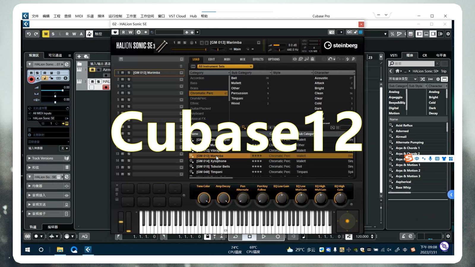The image size is (475, 267).
Task: Expand the 均衡器 equalizer section
Action: [x=29, y=186]
